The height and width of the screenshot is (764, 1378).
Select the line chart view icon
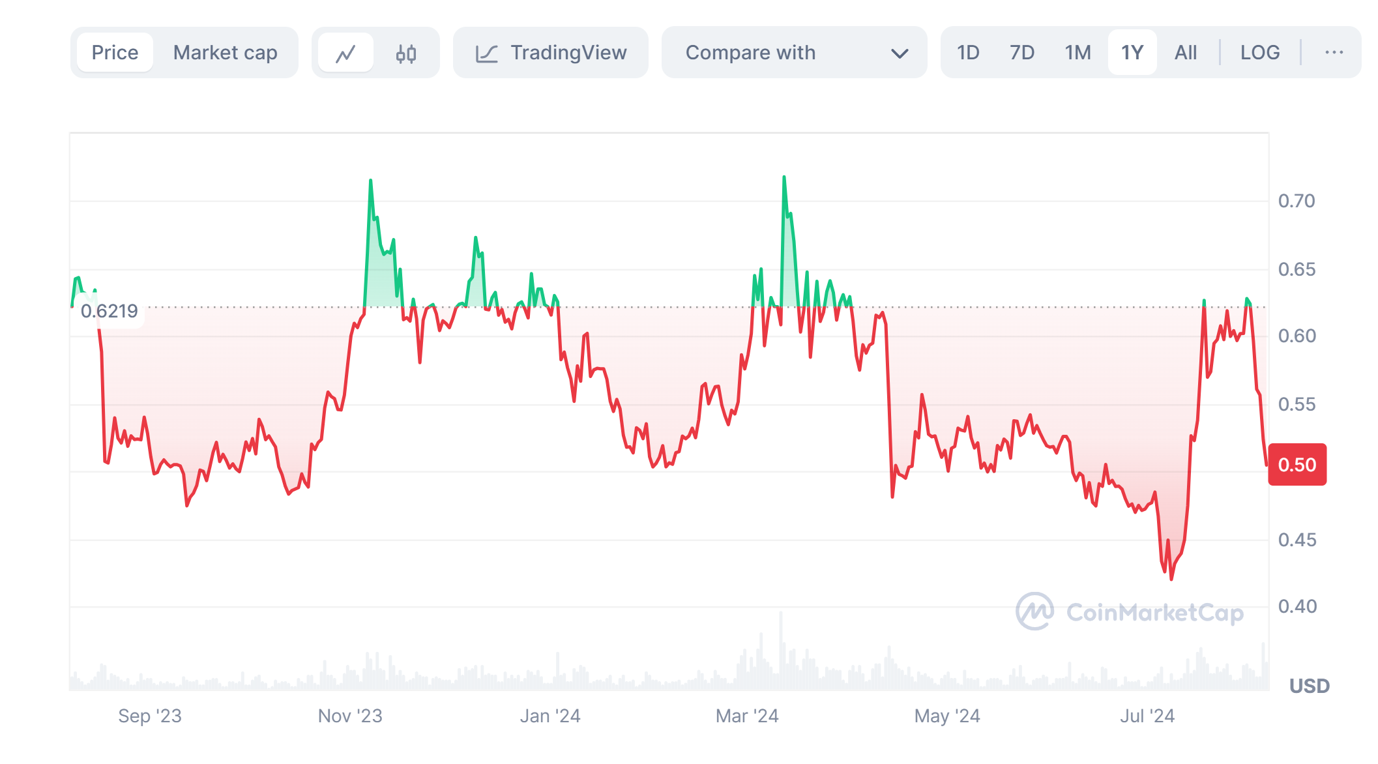(345, 53)
